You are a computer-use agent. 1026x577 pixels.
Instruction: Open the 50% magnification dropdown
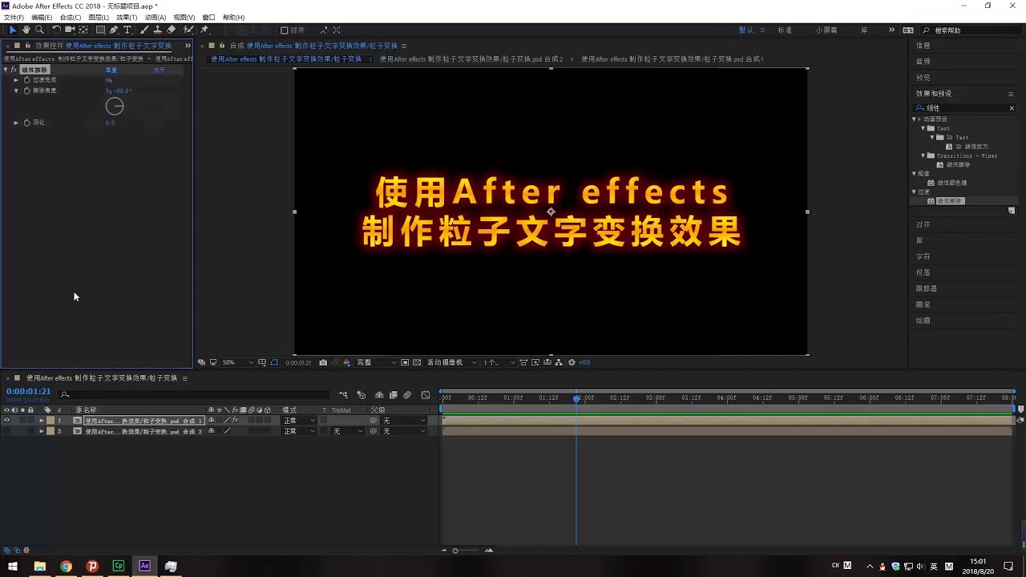point(237,362)
